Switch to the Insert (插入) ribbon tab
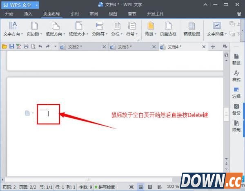 point(28,14)
